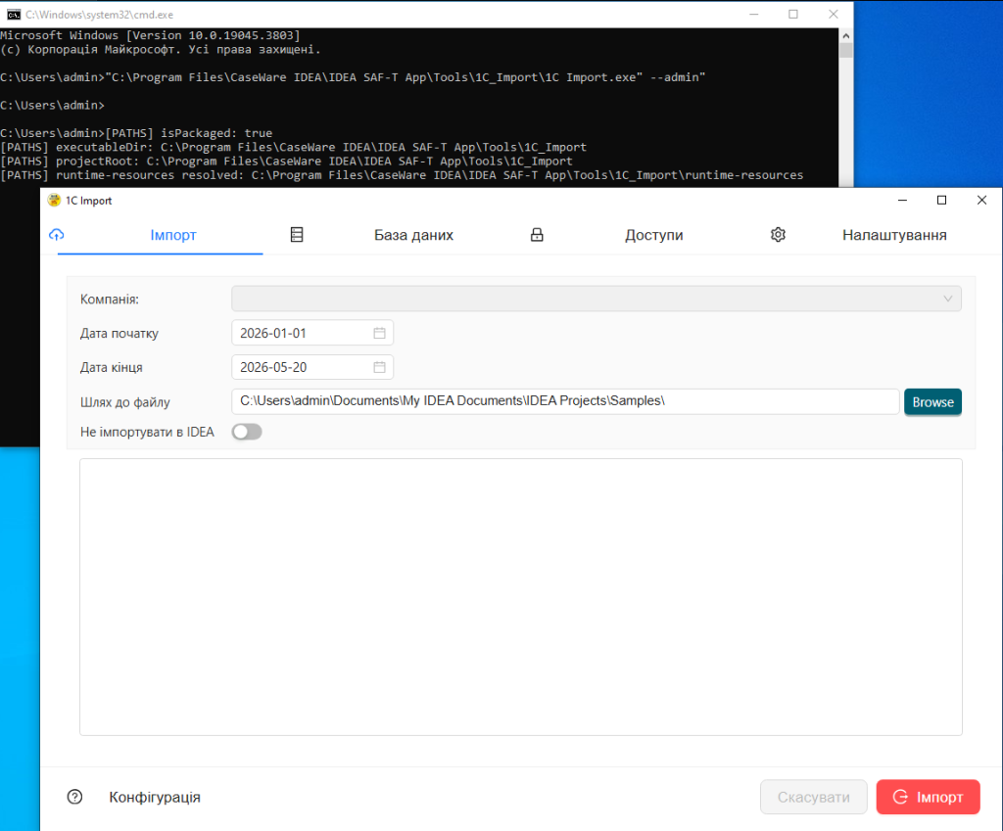The image size is (1003, 831).
Task: Open the calendar icon in Дата кінця field
Action: (379, 367)
